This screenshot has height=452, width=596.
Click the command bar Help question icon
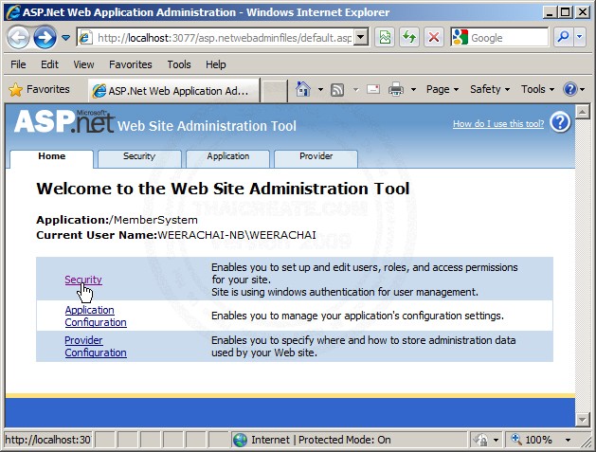coord(570,89)
